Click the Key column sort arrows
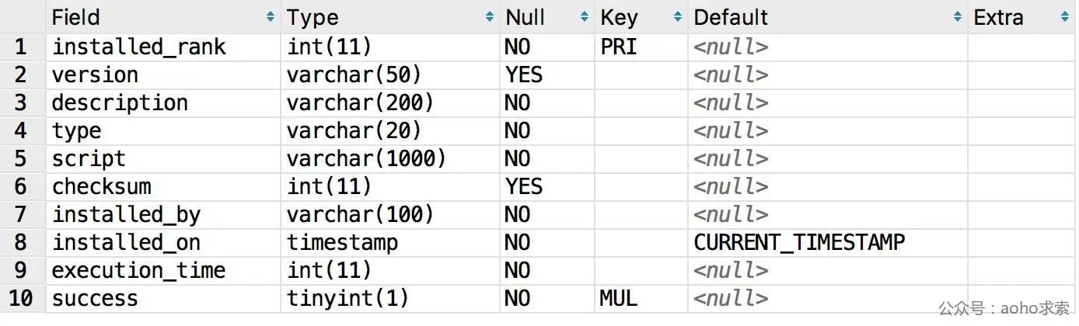Image resolution: width=1079 pixels, height=326 pixels. [678, 17]
